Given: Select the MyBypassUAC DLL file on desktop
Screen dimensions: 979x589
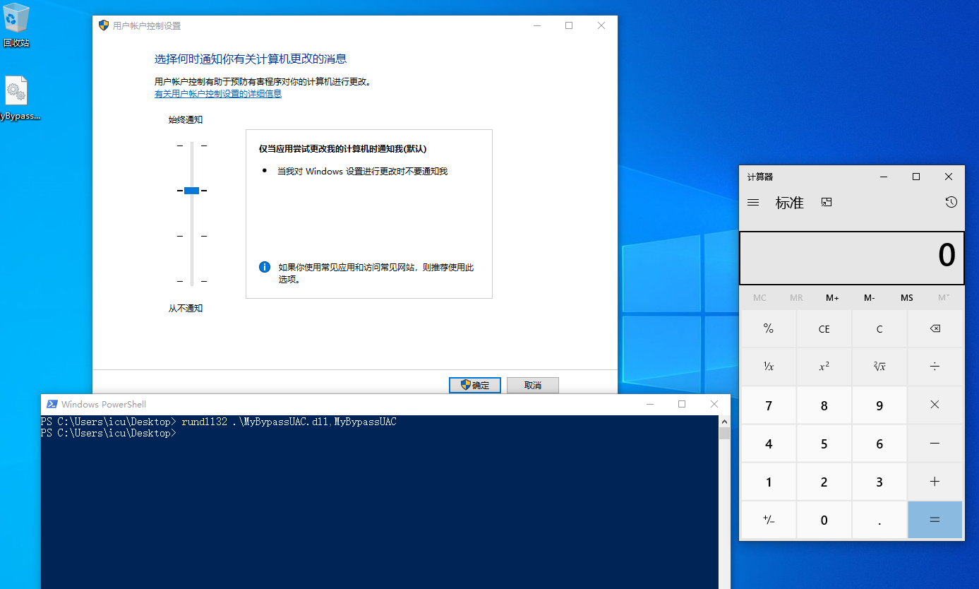Looking at the screenshot, I should pyautogui.click(x=17, y=98).
